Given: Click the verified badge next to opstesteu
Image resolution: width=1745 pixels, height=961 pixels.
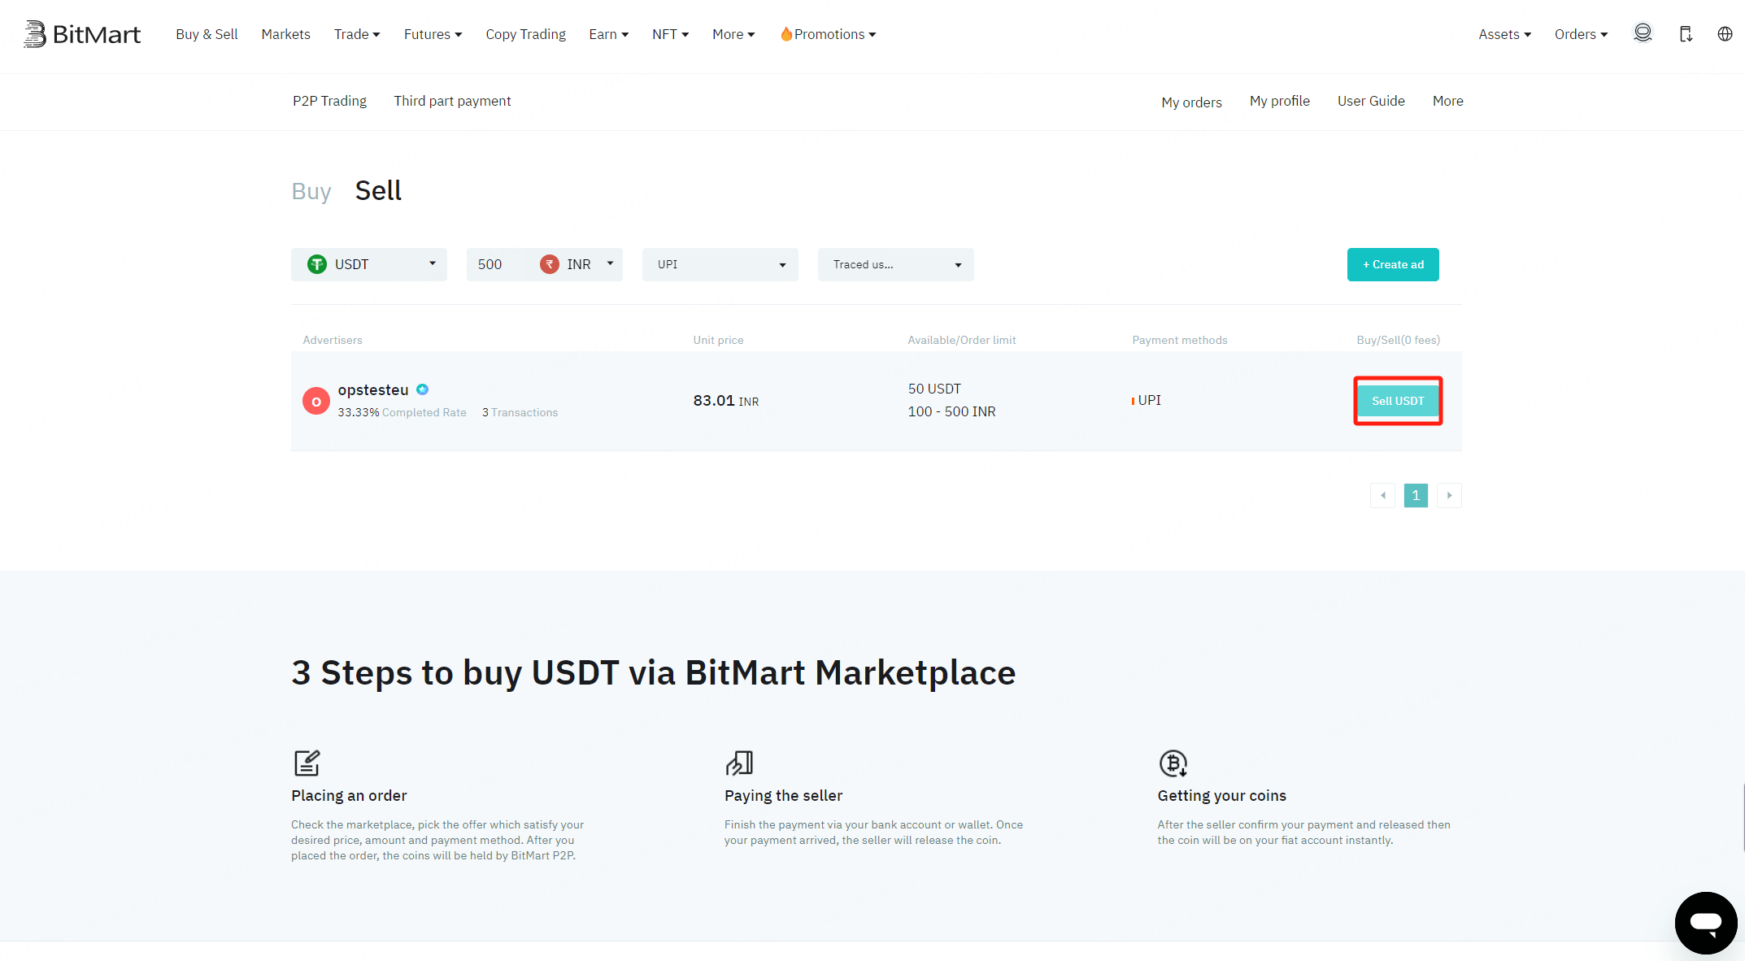Looking at the screenshot, I should (x=423, y=389).
